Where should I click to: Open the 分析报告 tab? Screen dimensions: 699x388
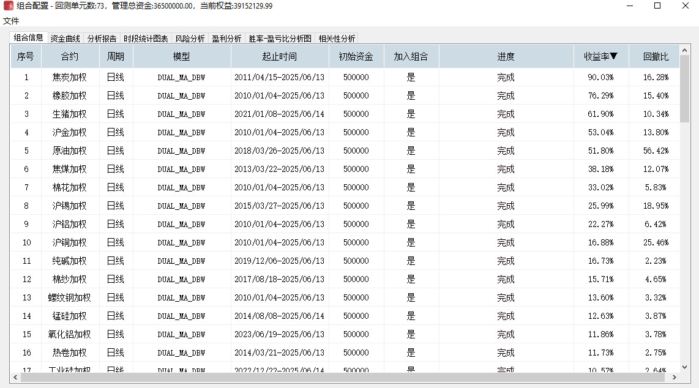click(102, 39)
